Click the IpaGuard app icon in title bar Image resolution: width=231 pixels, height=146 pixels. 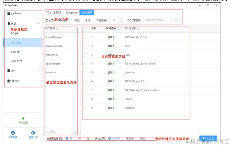coord(6,5)
